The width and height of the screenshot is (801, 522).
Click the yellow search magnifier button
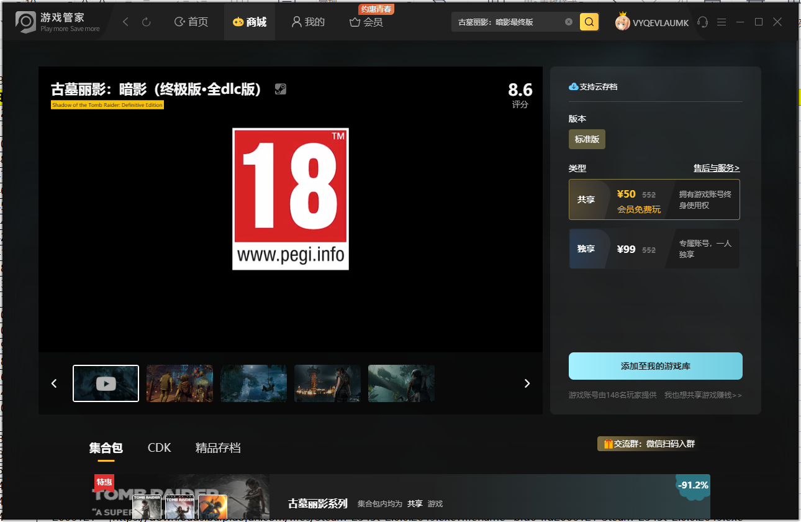[589, 22]
